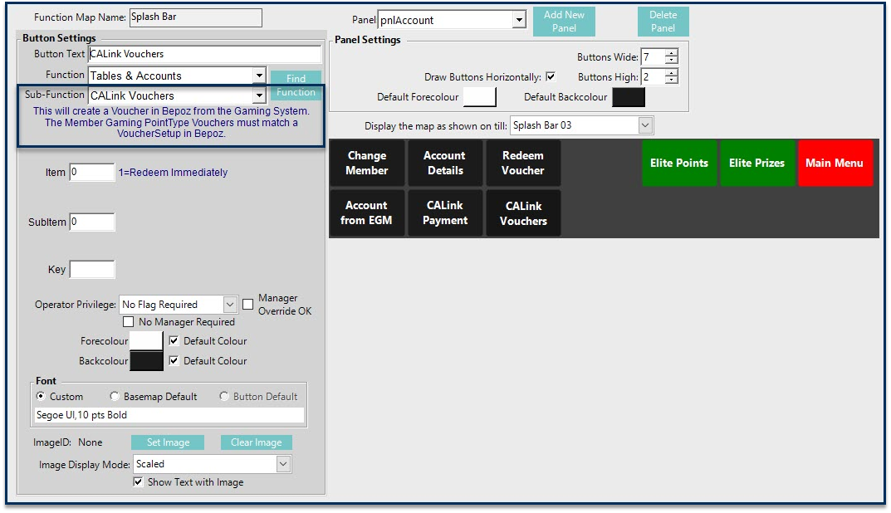Expand the Operator Privilege dropdown
This screenshot has width=891, height=513.
(230, 305)
